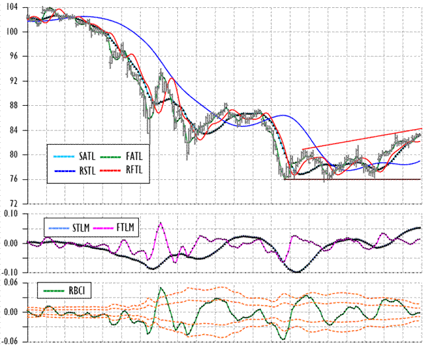The image size is (430, 346).
Task: Select the RSTL legend label
Action: (87, 171)
